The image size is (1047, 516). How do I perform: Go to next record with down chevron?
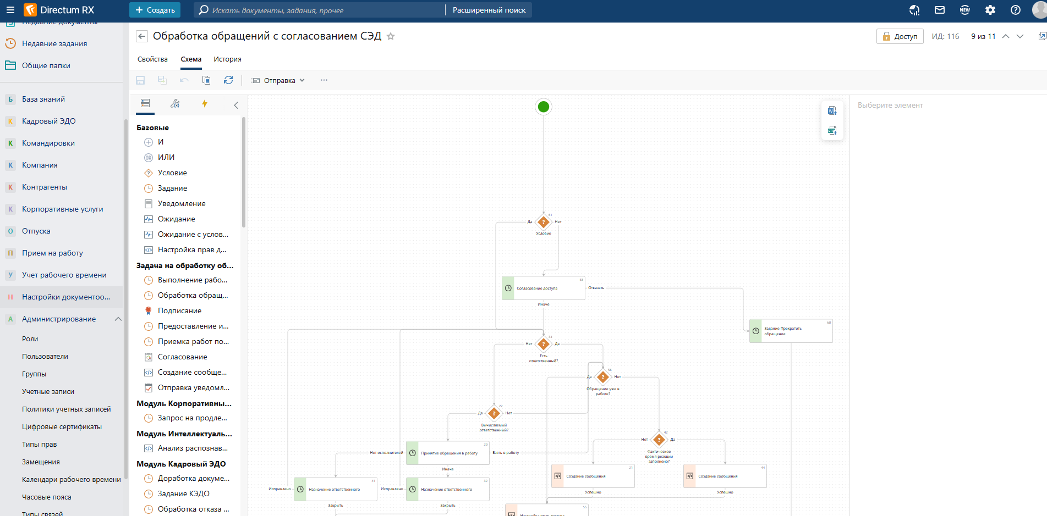(1020, 36)
